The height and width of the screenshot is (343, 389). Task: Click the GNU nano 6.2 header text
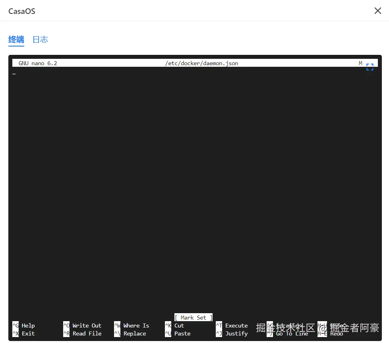pos(38,63)
